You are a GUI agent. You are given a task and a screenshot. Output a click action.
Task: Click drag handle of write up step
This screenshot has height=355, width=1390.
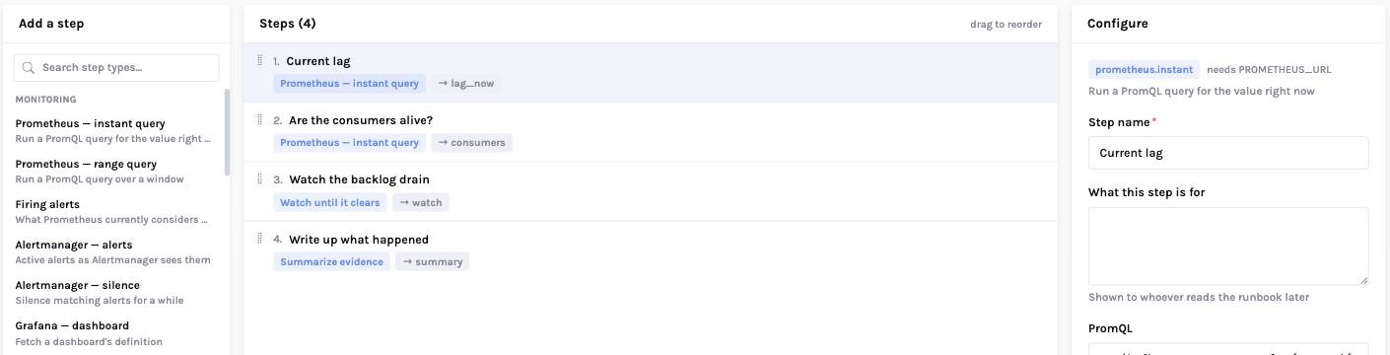[x=259, y=239]
